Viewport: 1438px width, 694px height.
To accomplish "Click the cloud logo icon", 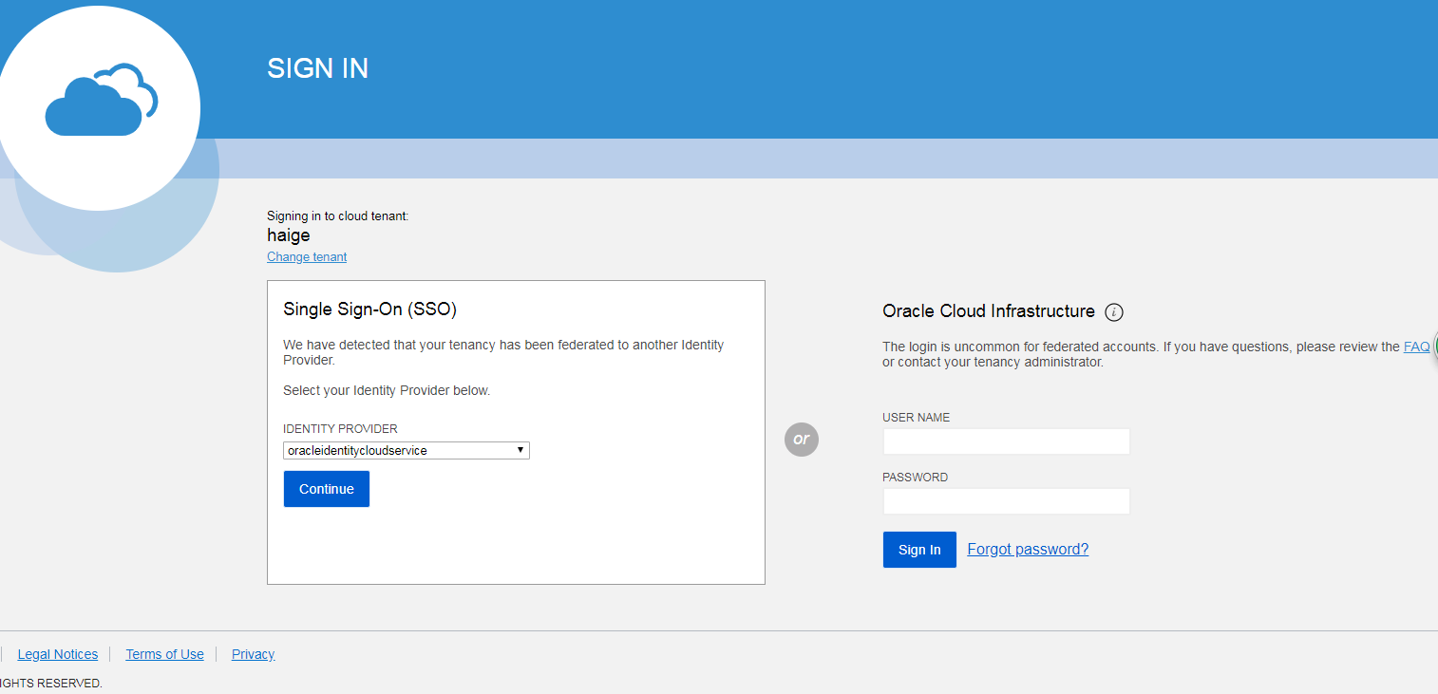I will point(102,100).
